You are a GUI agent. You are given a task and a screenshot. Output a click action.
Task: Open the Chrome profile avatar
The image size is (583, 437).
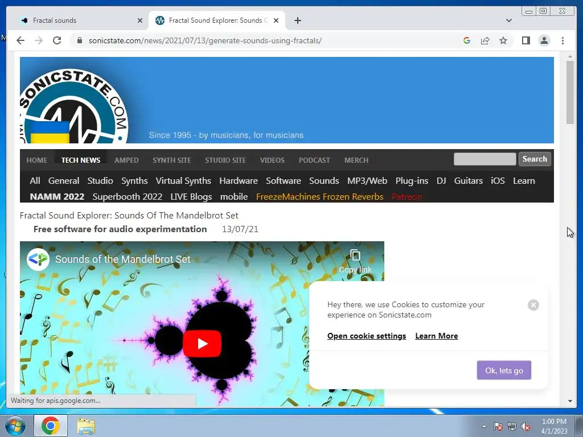(544, 40)
